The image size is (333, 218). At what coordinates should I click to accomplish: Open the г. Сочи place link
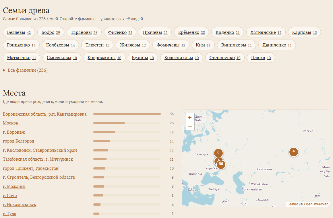coord(10,196)
